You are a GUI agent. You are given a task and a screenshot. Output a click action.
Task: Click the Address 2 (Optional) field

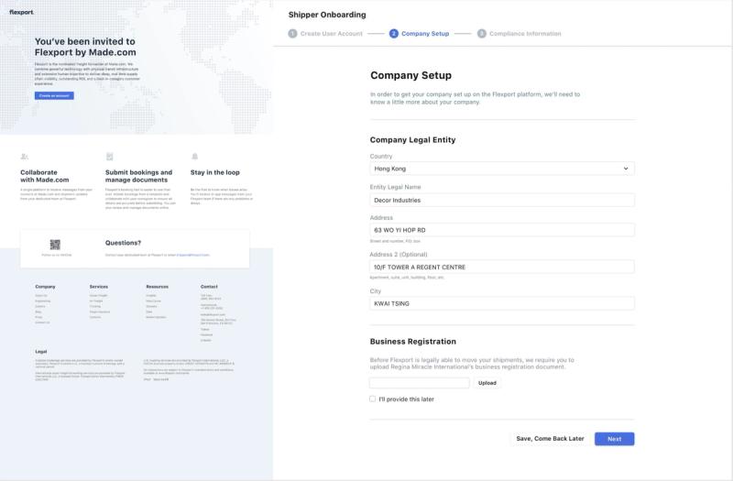502,267
